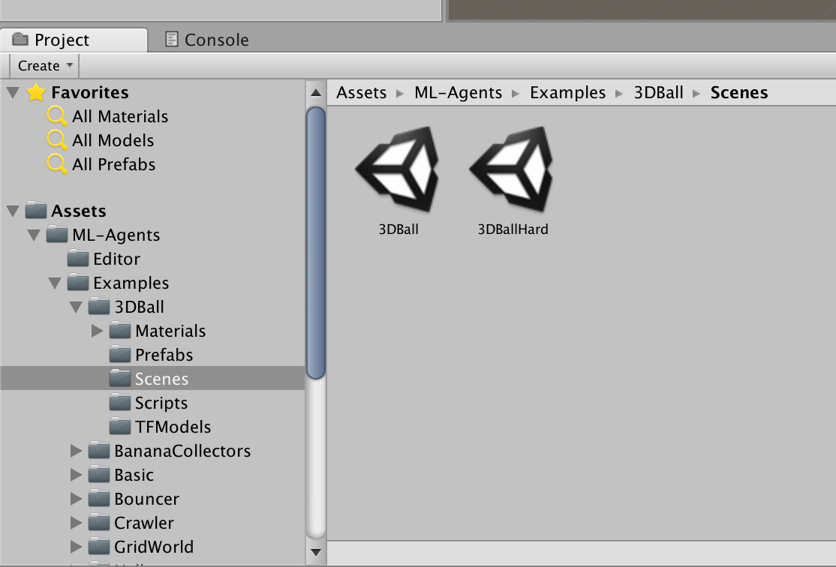Go to ML-Agents in the breadcrumb

[458, 93]
